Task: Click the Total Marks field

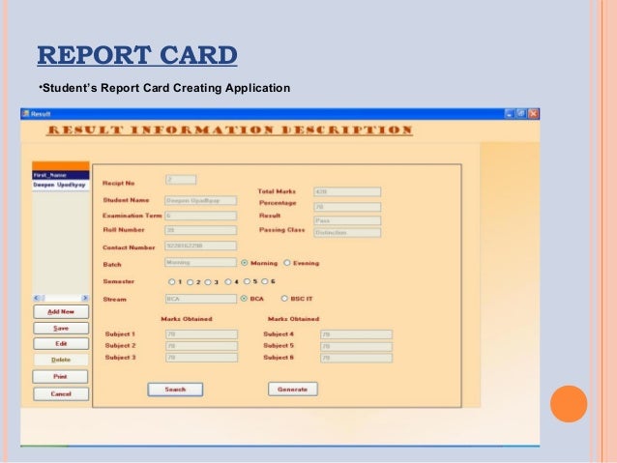Action: point(347,192)
